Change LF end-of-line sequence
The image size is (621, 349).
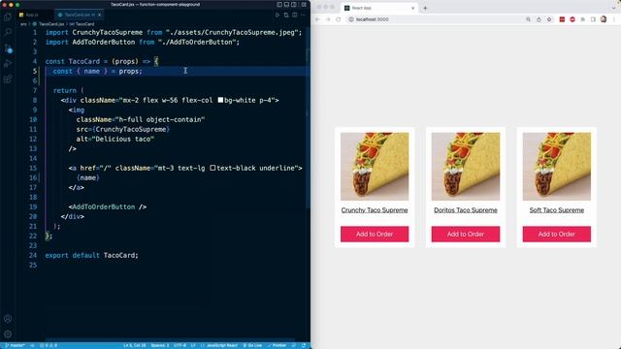(x=193, y=345)
